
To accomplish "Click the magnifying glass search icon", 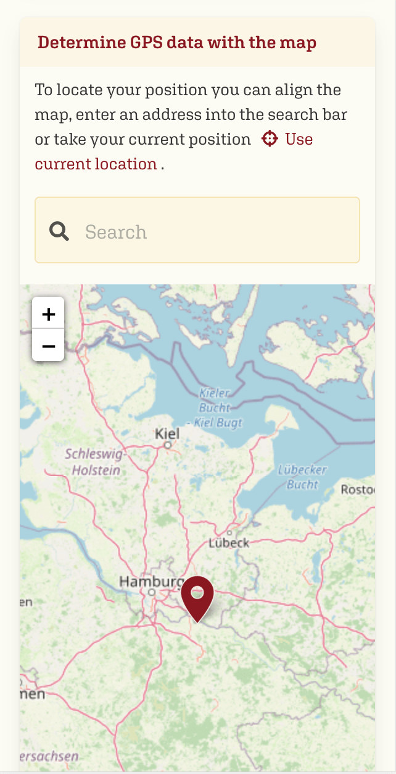I will (59, 230).
